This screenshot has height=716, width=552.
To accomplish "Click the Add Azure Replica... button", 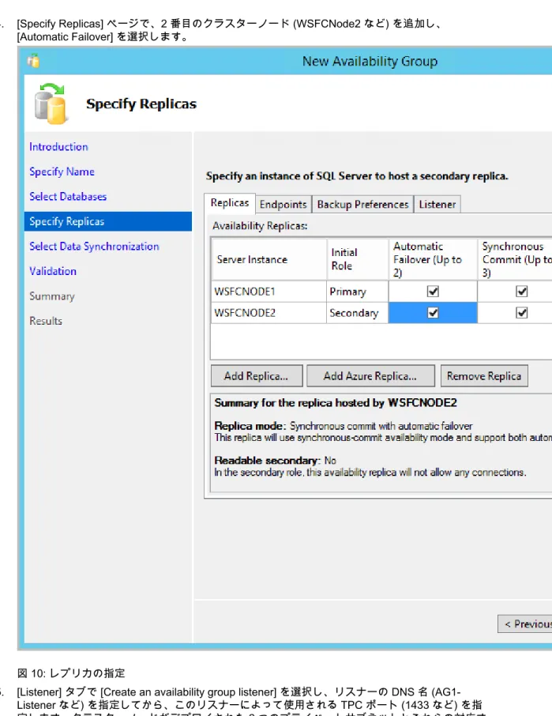I will [370, 376].
